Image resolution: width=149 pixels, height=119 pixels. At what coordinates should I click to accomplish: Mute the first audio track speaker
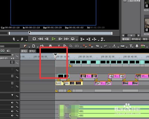(12, 103)
